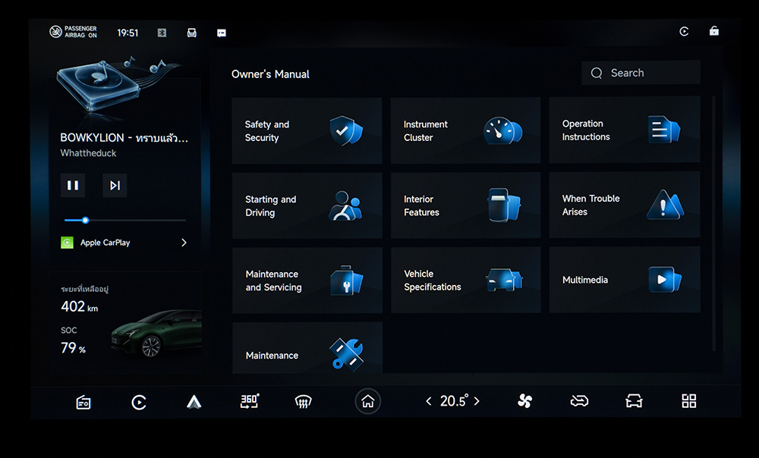Toggle air recirculation mode

pyautogui.click(x=579, y=402)
